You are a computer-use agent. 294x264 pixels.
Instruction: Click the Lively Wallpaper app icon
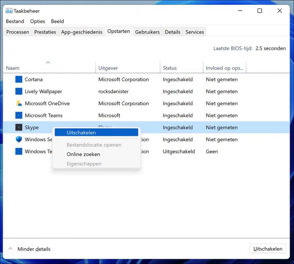(19, 91)
